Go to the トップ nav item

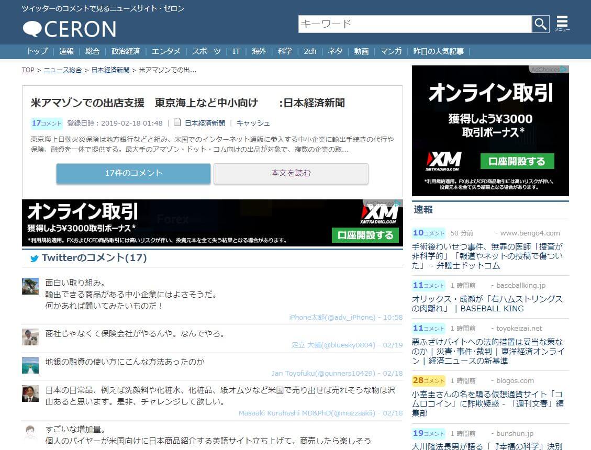[37, 51]
